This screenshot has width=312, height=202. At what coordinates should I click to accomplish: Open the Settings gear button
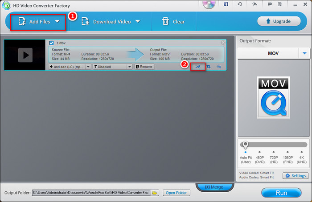[296, 176]
